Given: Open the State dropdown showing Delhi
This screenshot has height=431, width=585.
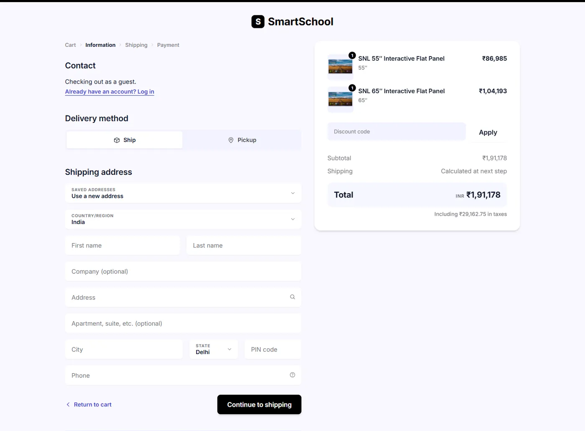Looking at the screenshot, I should tap(214, 349).
